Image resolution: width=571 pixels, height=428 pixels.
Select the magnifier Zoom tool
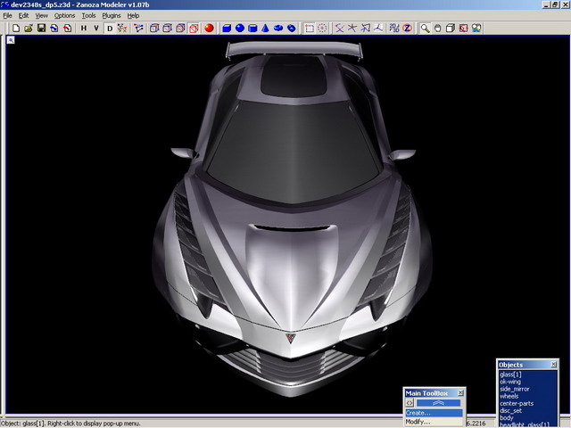[426, 29]
